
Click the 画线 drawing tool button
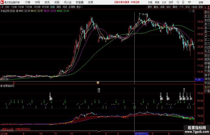click(175, 7)
